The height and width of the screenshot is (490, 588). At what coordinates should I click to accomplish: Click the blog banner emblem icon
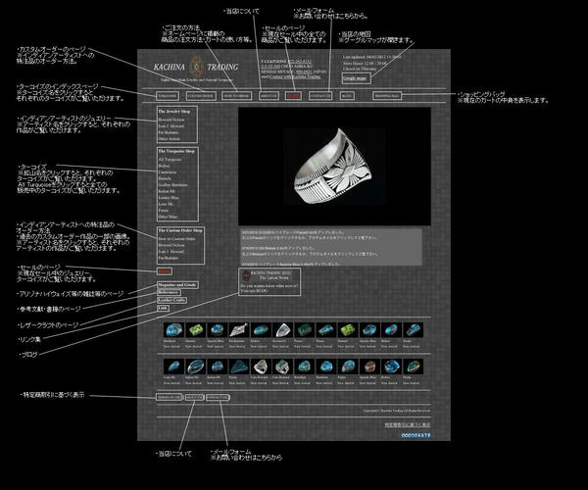click(246, 275)
